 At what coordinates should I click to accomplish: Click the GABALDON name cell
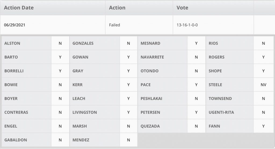point(16,140)
